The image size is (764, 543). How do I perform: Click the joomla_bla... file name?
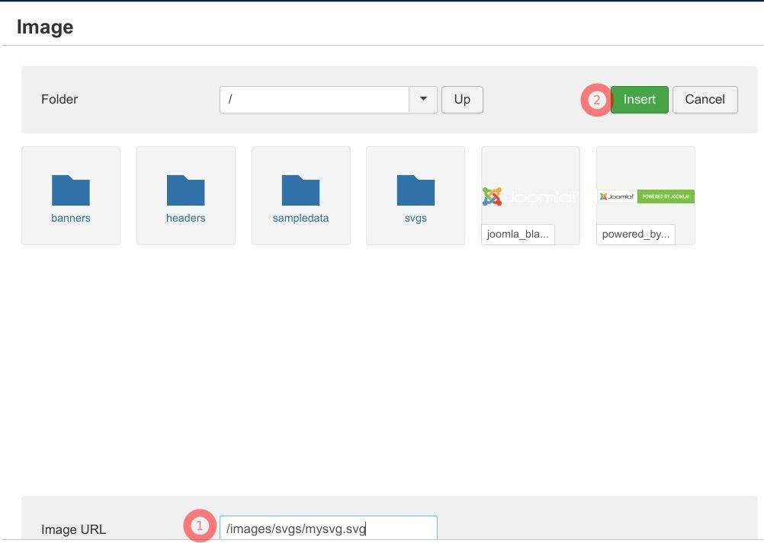tap(518, 234)
